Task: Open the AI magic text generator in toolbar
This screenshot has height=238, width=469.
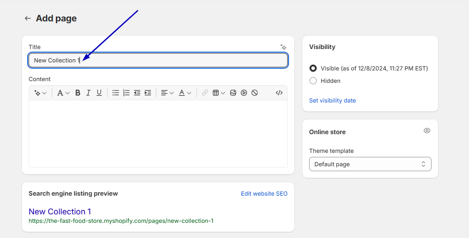Action: pos(40,93)
